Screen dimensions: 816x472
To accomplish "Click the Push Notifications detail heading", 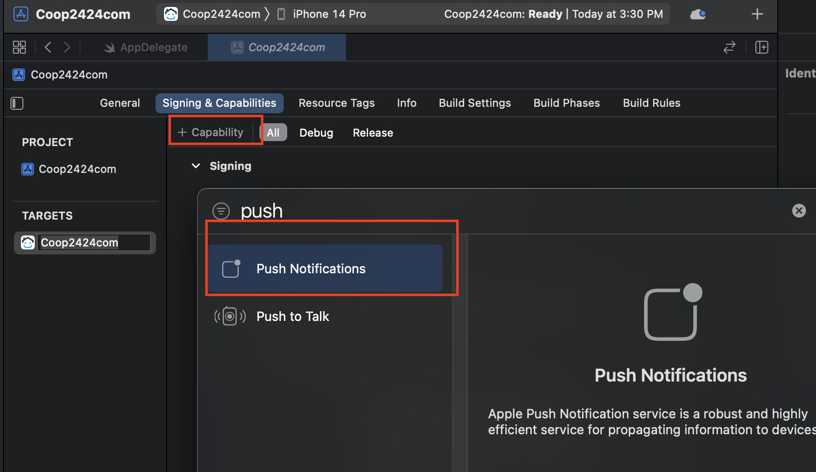I will (x=670, y=375).
